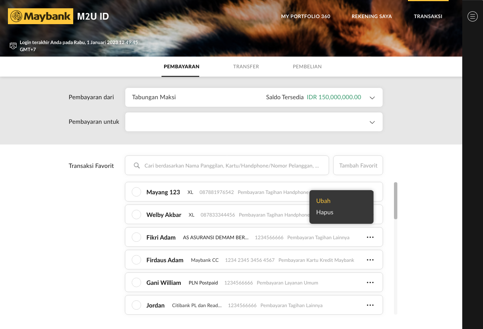Viewport: 483px width, 329px height.
Task: Choose Hapus from the context menu
Action: (x=325, y=212)
